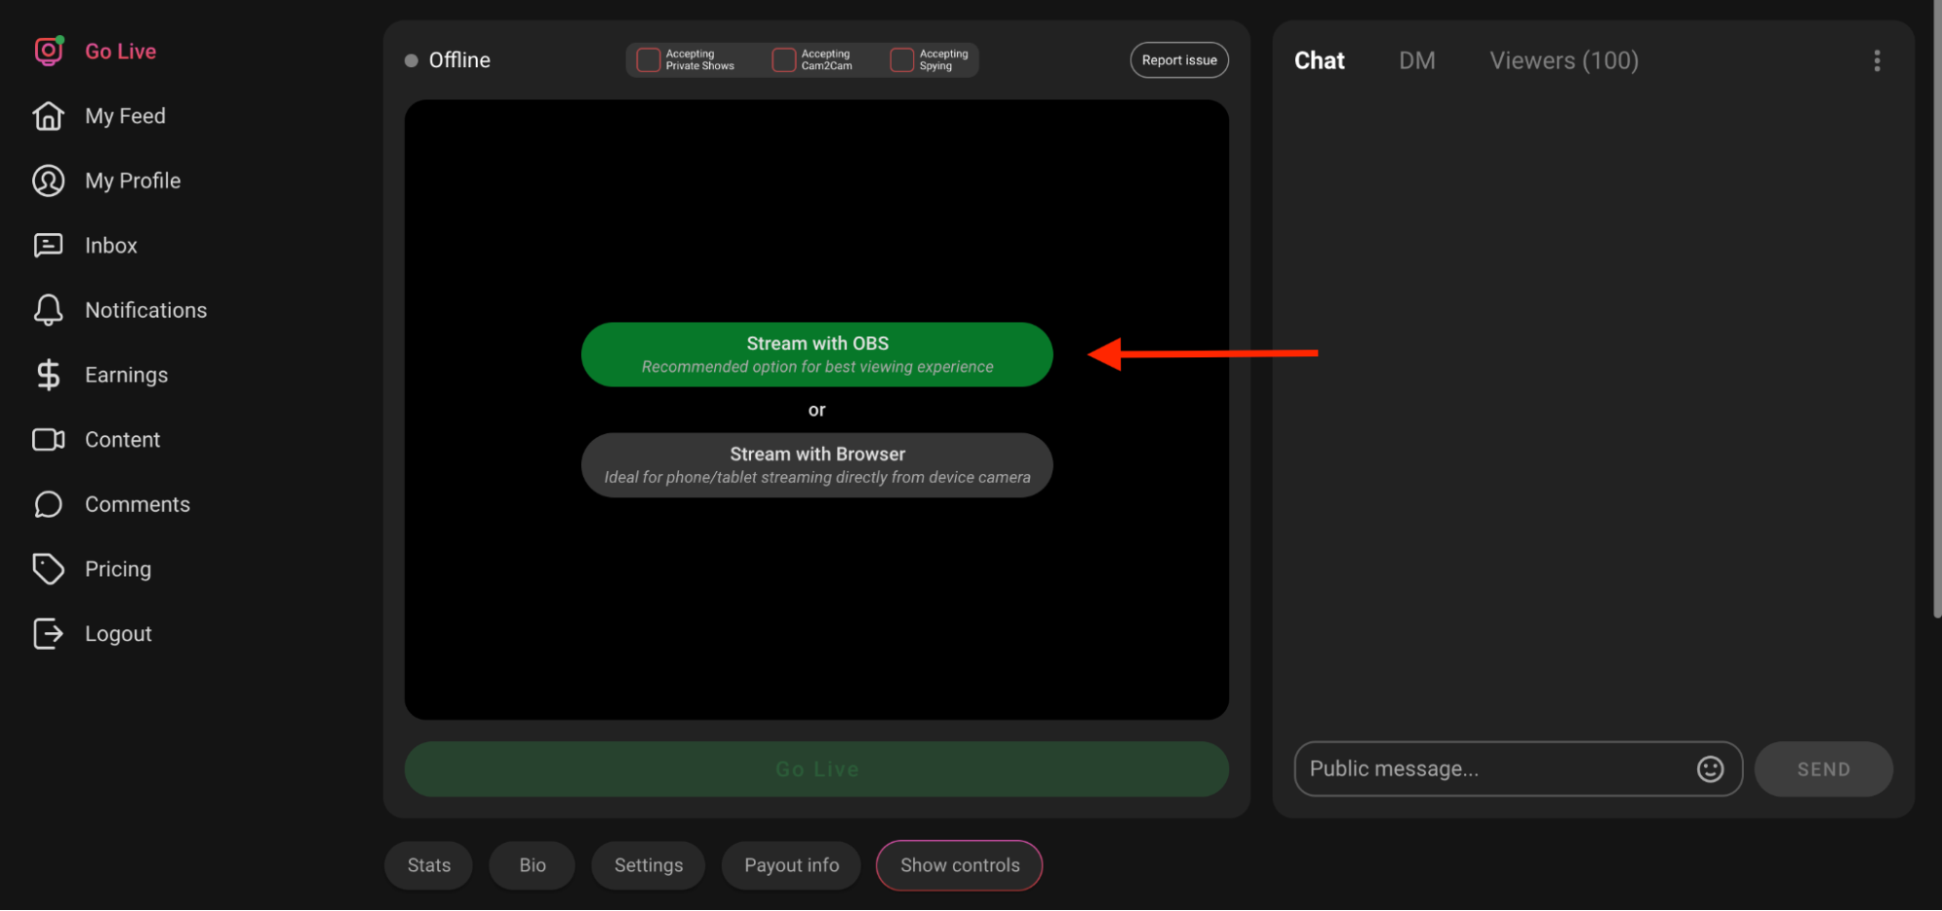The width and height of the screenshot is (1942, 911).
Task: Expand Show controls
Action: [959, 864]
